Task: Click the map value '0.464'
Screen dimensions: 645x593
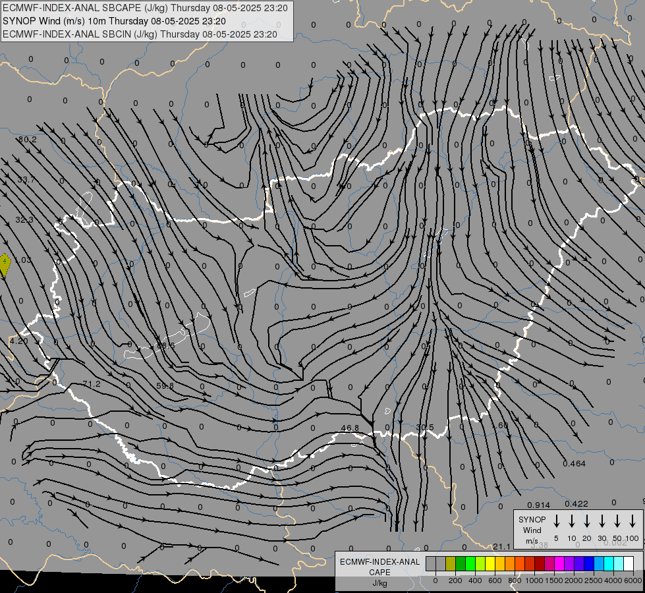Action: (x=575, y=464)
